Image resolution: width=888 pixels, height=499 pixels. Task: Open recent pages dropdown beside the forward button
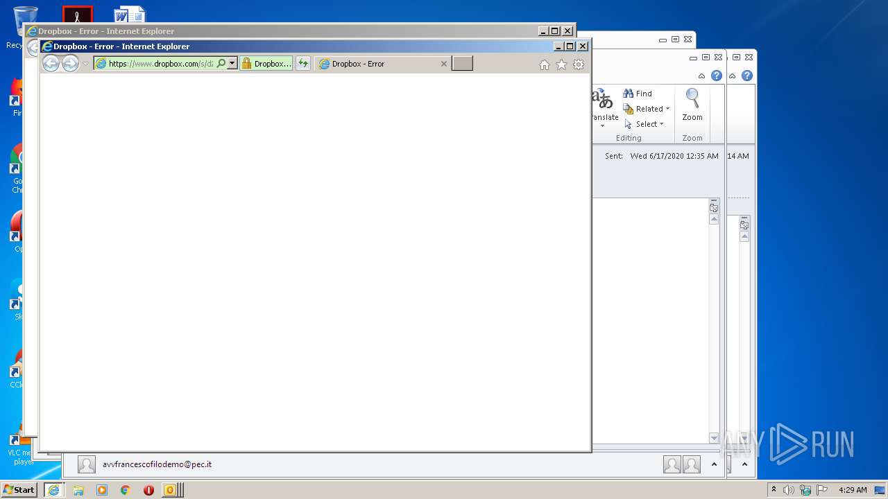(x=86, y=64)
